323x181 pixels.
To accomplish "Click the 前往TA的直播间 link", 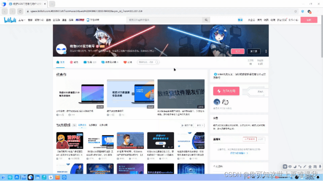I will (x=239, y=153).
